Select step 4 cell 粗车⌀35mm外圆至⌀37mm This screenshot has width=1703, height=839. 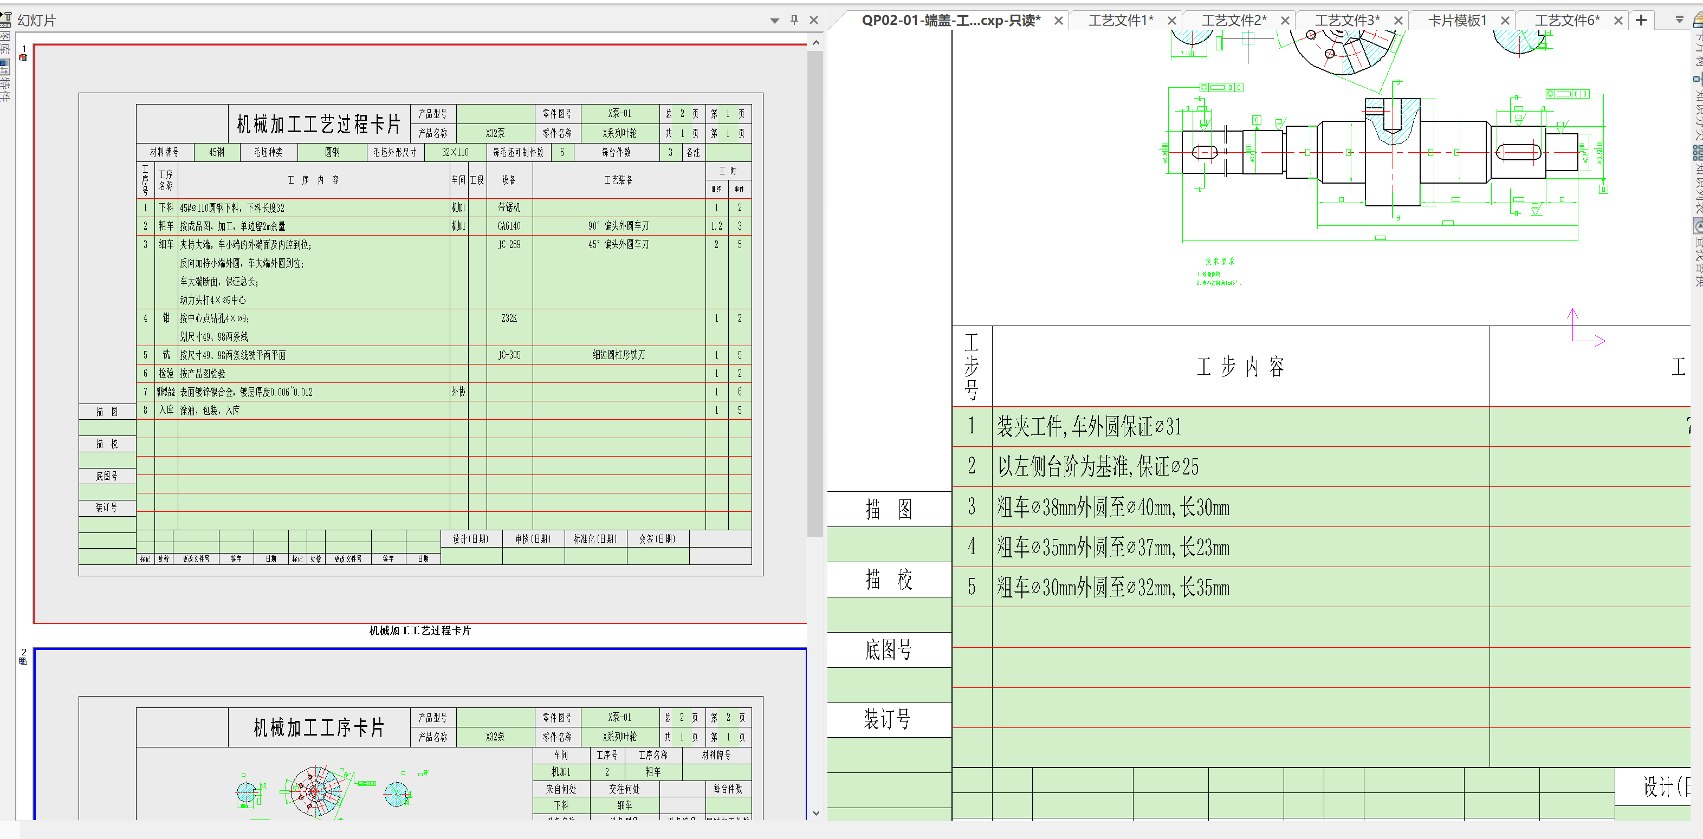(1240, 547)
